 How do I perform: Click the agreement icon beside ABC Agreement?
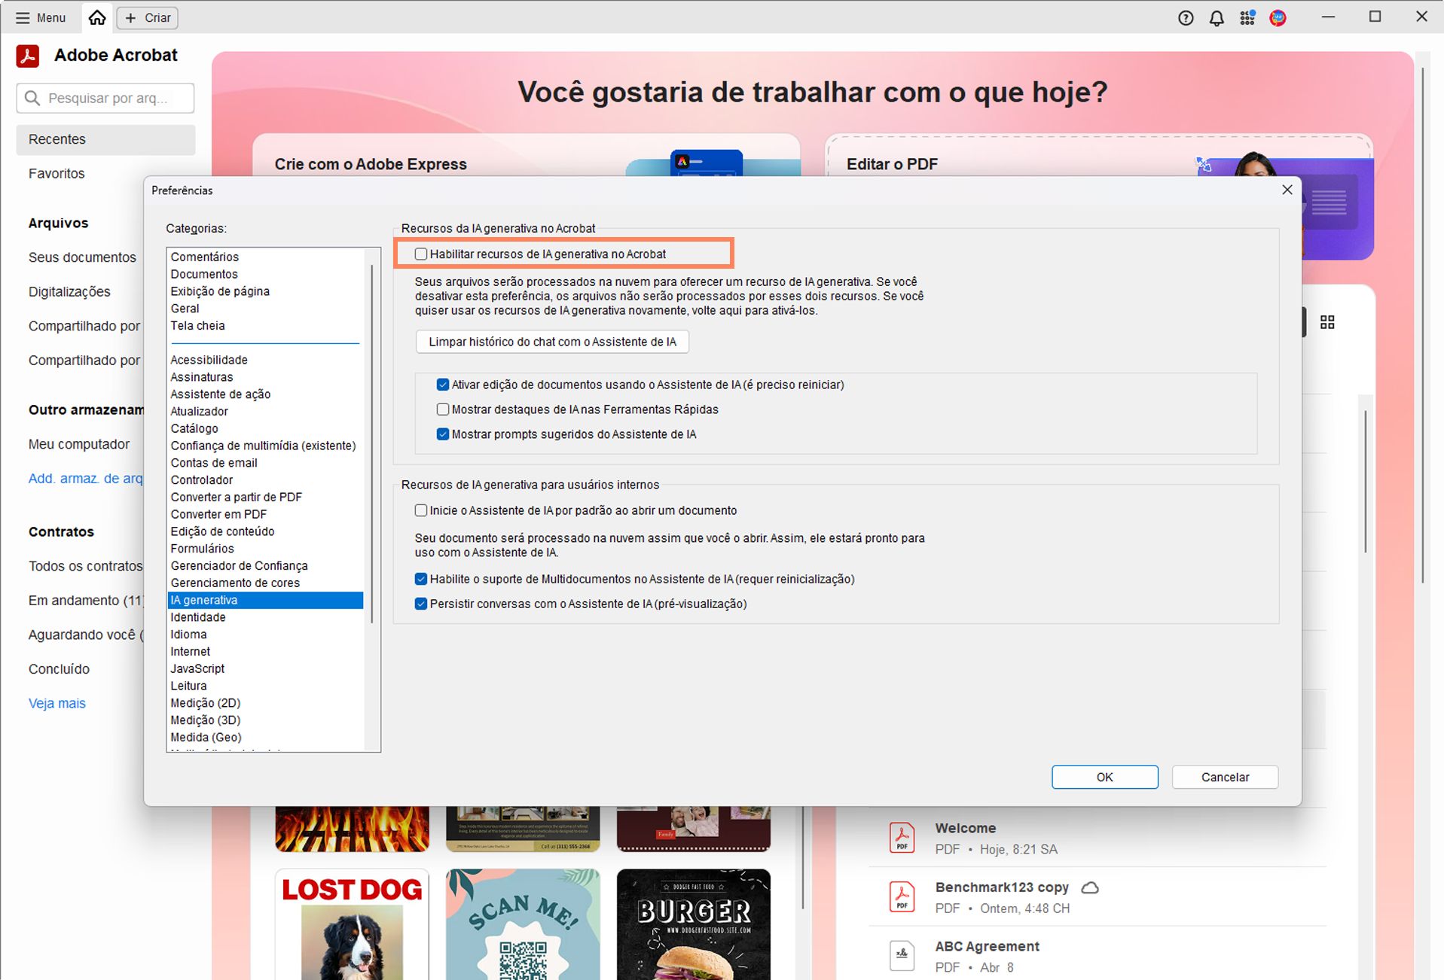click(902, 955)
